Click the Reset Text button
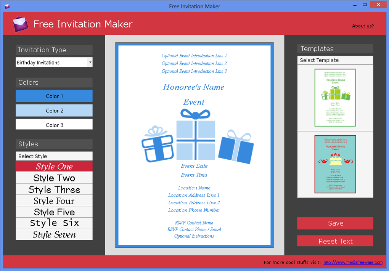 pos(335,241)
